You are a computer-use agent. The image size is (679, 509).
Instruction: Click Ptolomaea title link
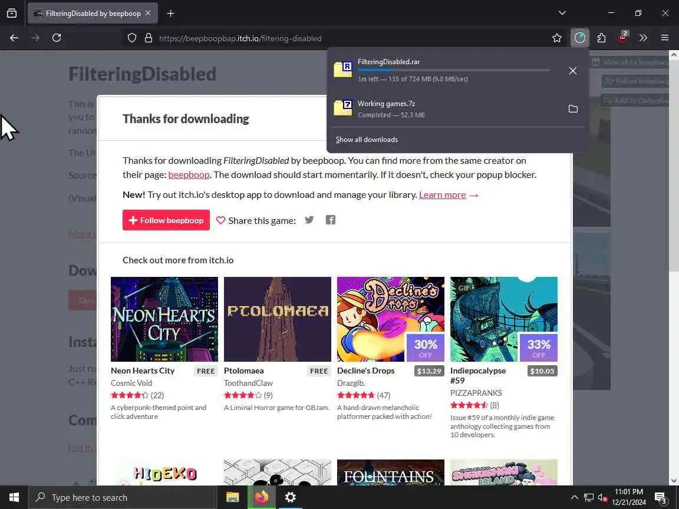tap(244, 371)
